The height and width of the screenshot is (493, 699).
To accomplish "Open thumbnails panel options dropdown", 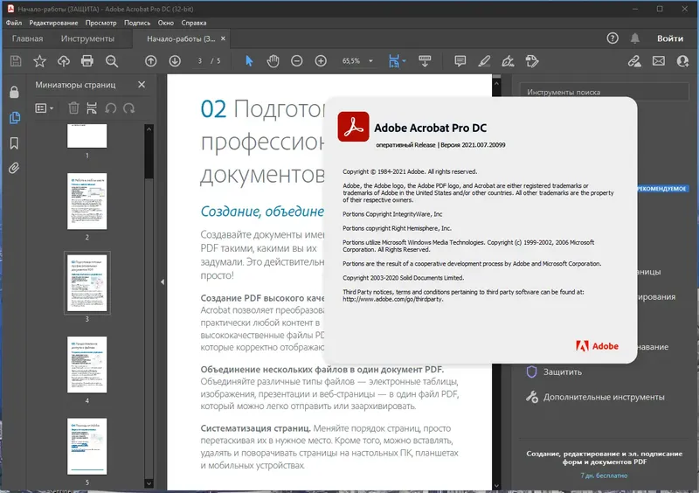I will point(45,108).
